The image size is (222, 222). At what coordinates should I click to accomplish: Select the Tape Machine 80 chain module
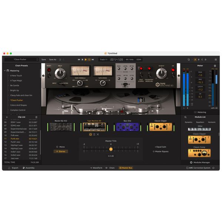[94, 127]
